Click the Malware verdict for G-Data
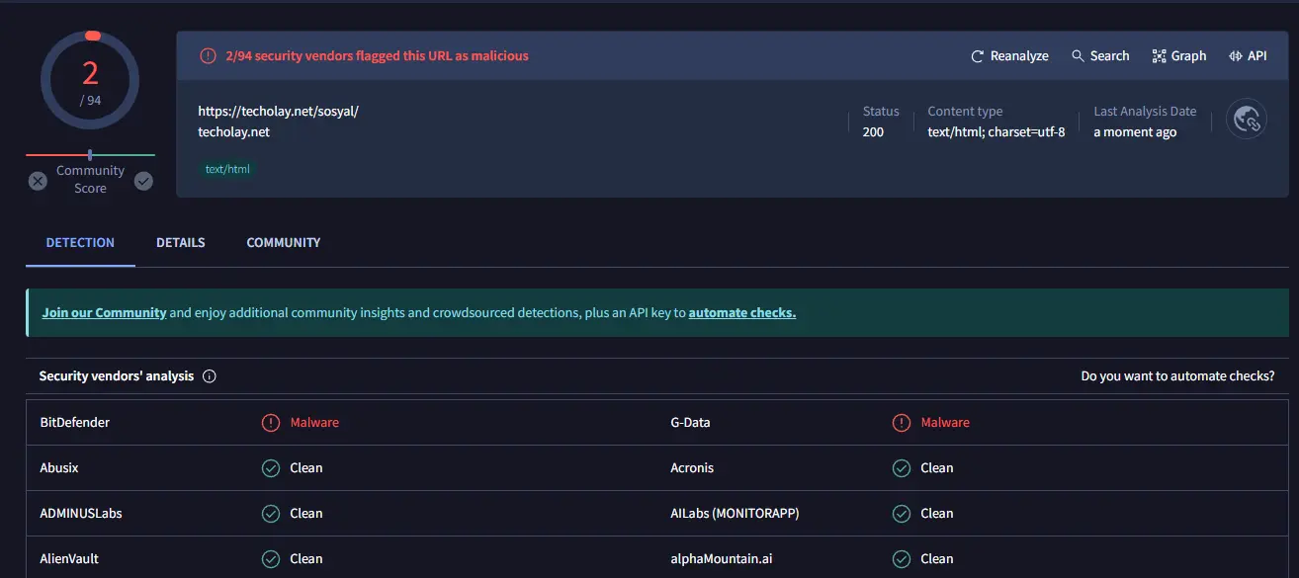 tap(945, 423)
